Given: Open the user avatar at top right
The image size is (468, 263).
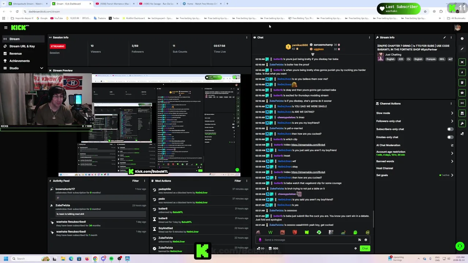Looking at the screenshot, I should pos(457,27).
